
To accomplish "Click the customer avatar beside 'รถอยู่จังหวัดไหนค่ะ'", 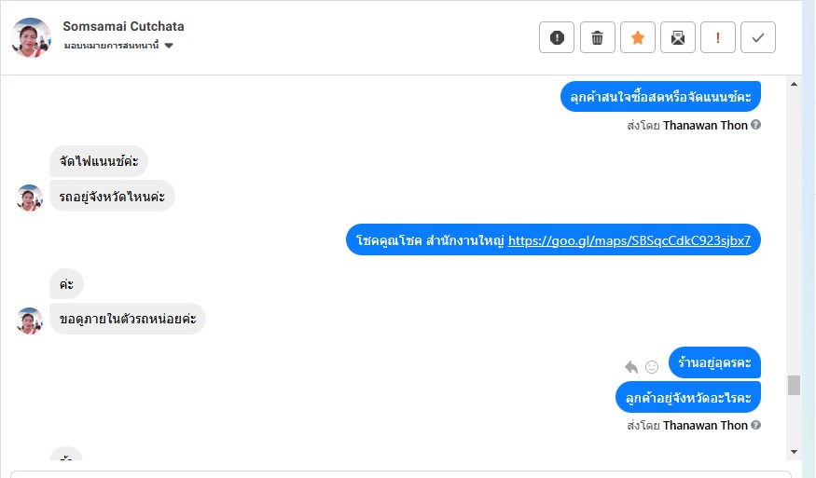I will coord(30,198).
